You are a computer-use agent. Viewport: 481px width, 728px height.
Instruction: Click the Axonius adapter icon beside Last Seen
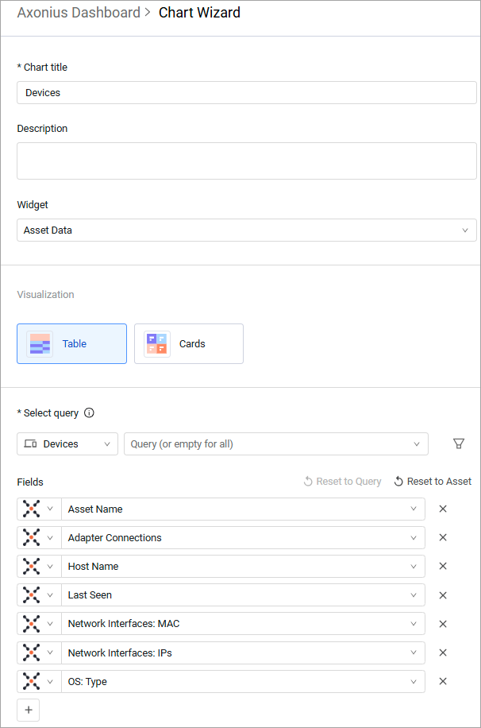[x=31, y=595]
